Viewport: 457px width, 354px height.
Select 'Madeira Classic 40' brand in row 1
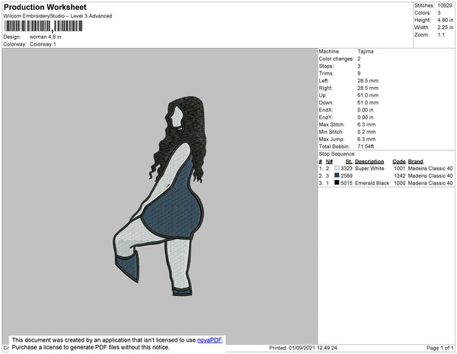pyautogui.click(x=430, y=169)
